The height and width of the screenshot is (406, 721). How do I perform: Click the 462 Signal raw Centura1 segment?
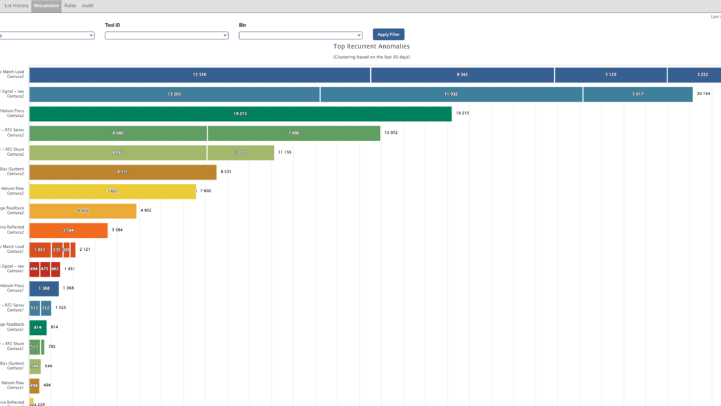tap(55, 270)
